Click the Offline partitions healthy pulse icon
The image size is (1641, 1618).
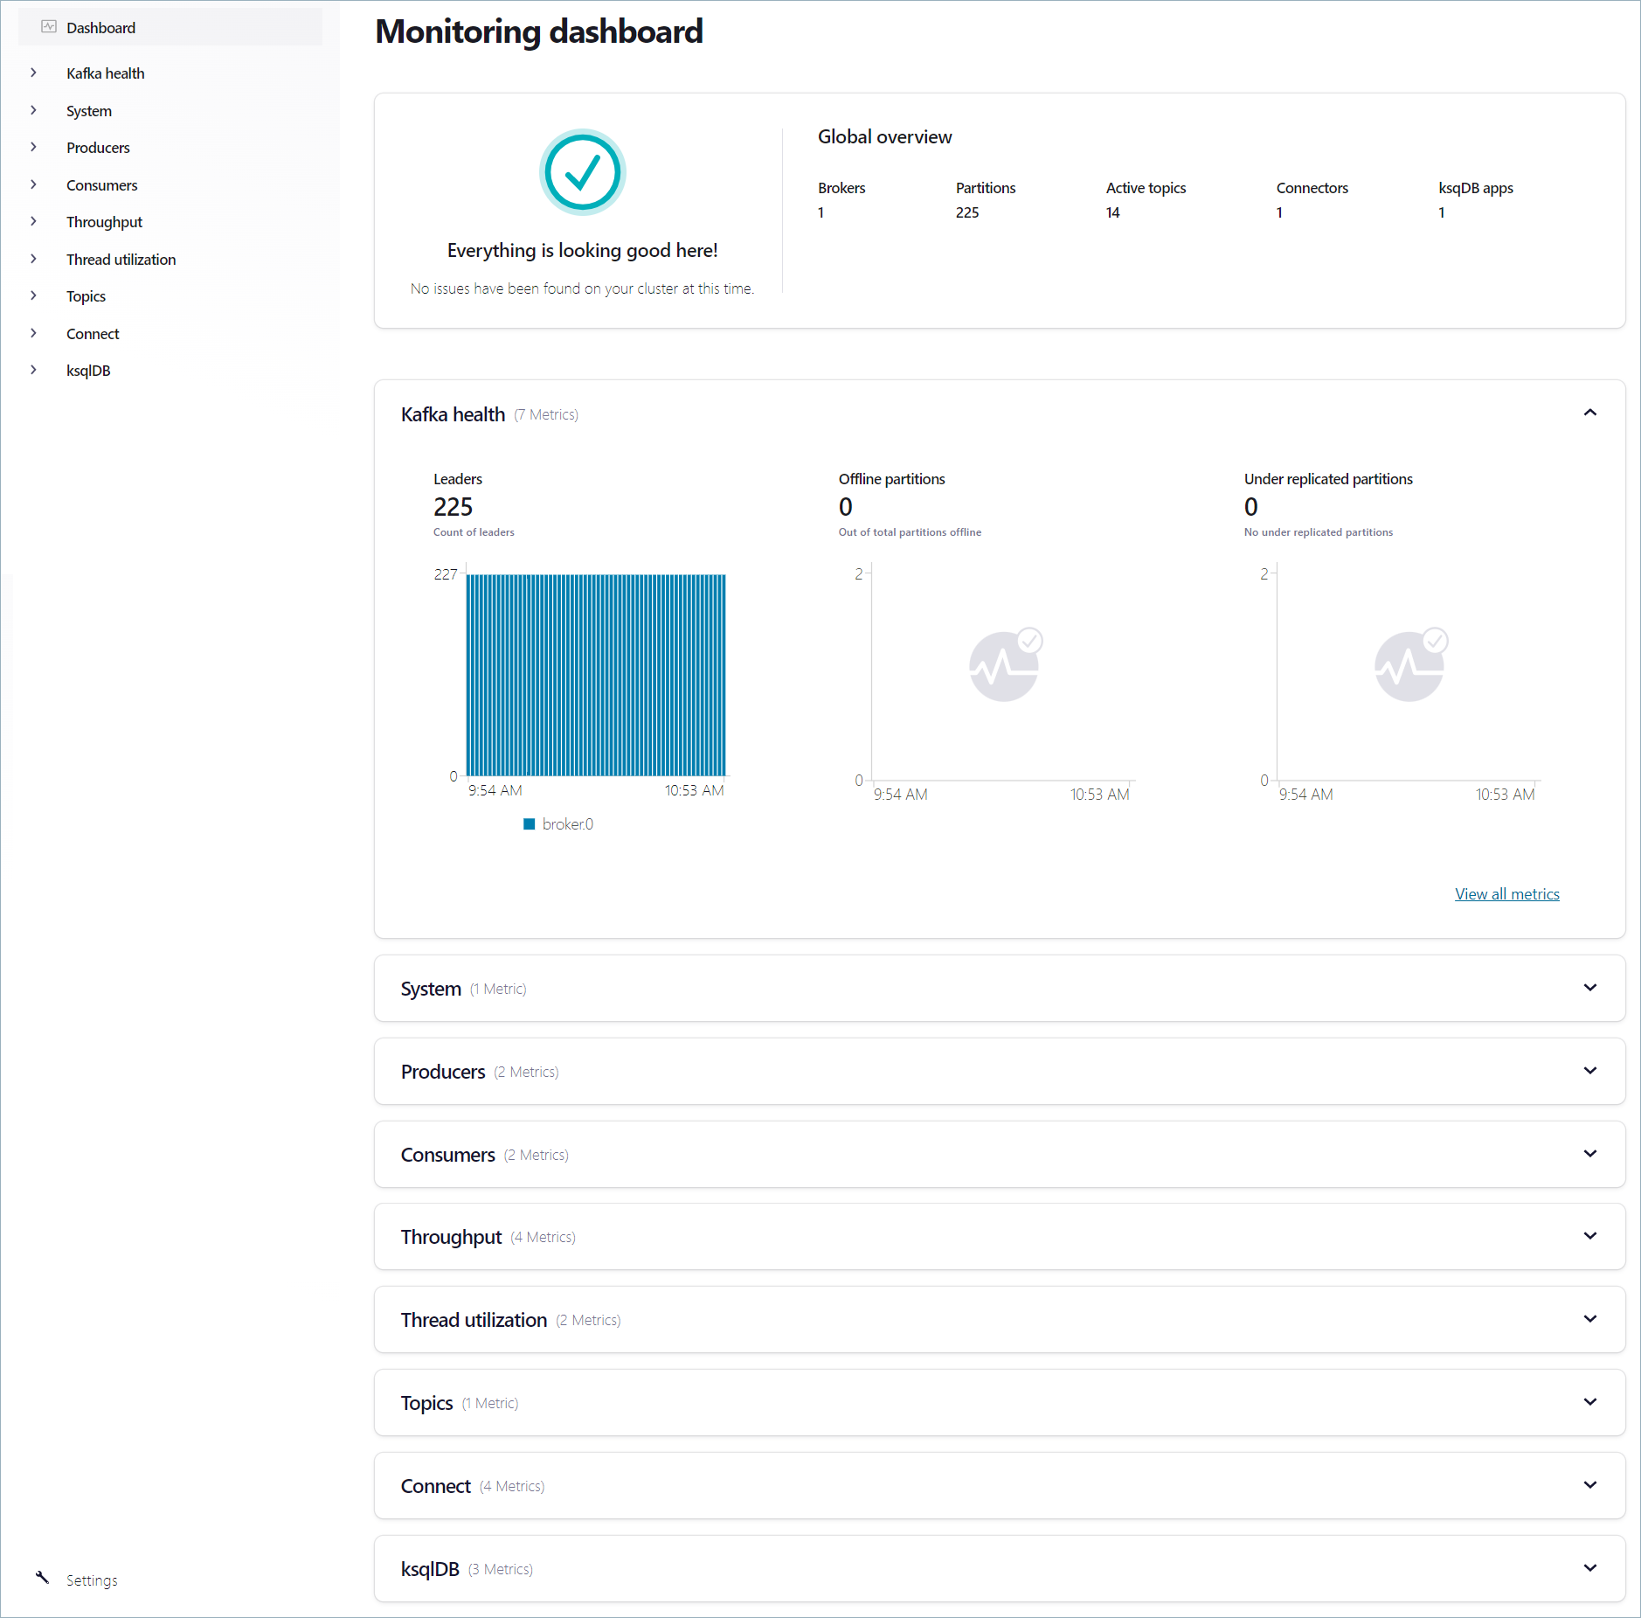1005,665
